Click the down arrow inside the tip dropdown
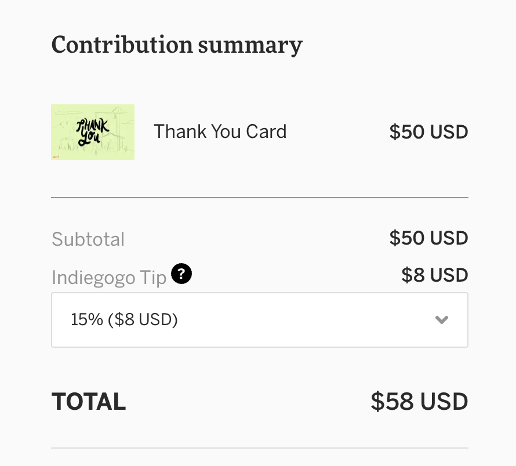 tap(442, 319)
